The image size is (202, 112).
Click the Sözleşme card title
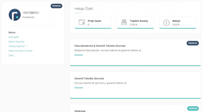pyautogui.click(x=80, y=111)
